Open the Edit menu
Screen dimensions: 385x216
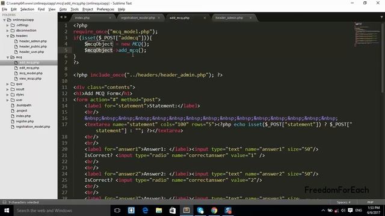(13, 10)
